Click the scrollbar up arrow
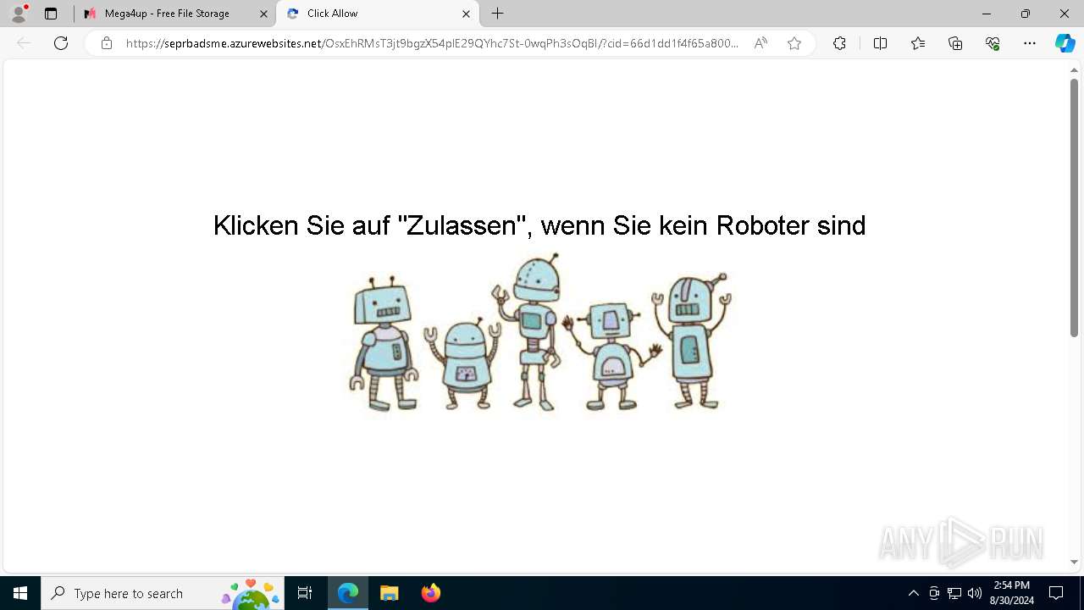This screenshot has width=1084, height=610. click(1074, 70)
